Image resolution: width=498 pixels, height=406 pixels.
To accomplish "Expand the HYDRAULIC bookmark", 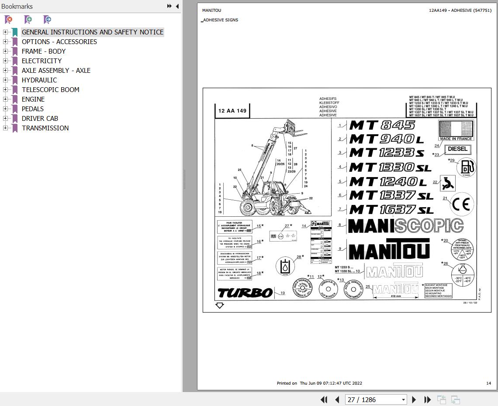I will pos(5,80).
